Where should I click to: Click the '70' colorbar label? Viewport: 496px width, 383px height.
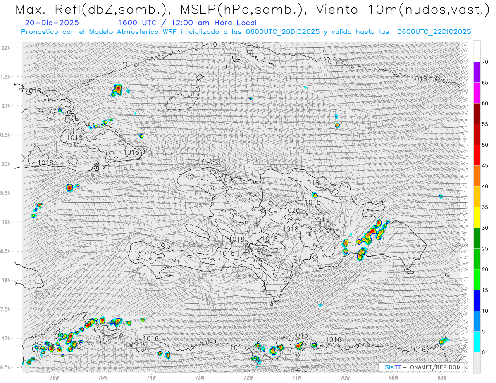click(485, 62)
